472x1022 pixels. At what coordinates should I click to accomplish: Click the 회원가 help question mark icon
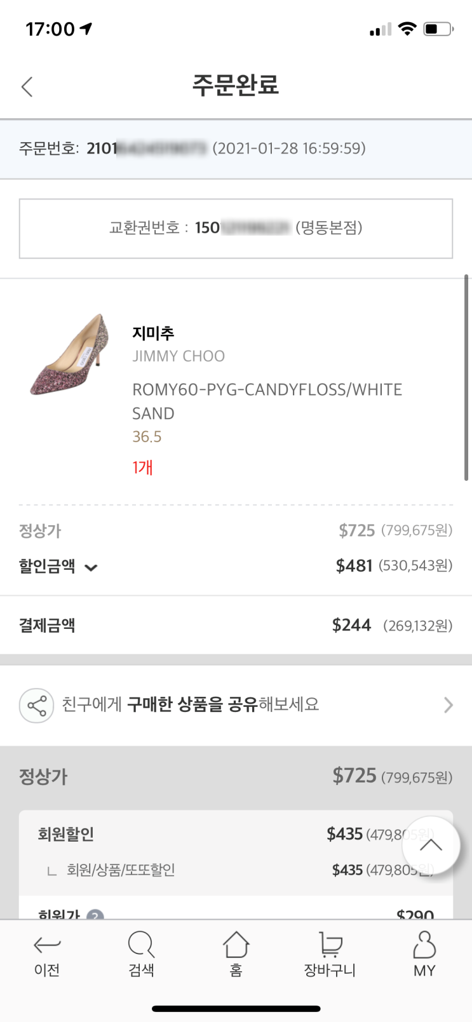pos(95,915)
